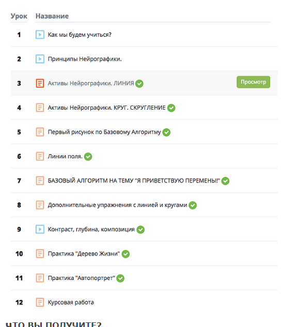Click the Название column header
This screenshot has width=299, height=327.
[x=52, y=16]
